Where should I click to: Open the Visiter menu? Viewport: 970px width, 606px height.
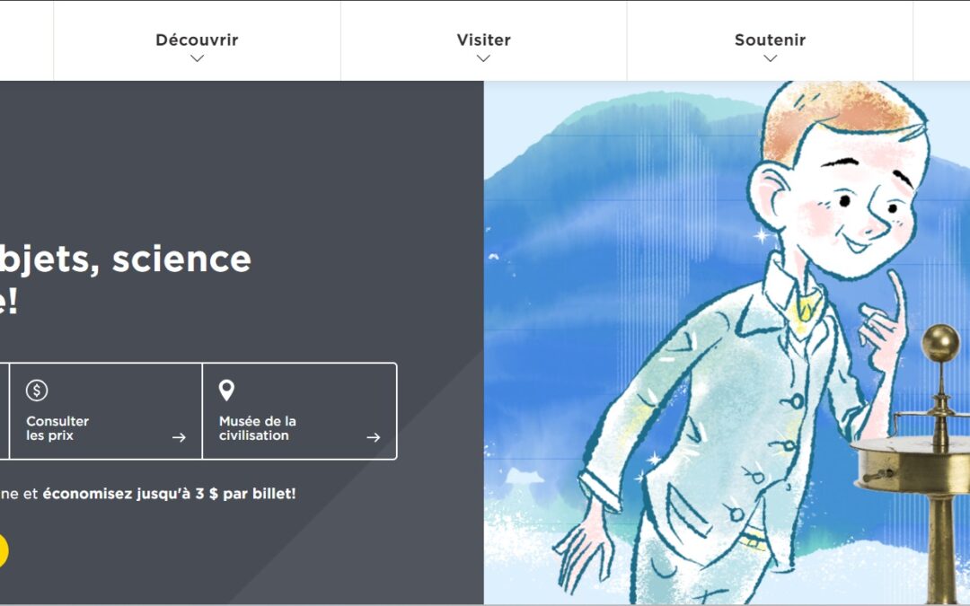click(x=484, y=40)
